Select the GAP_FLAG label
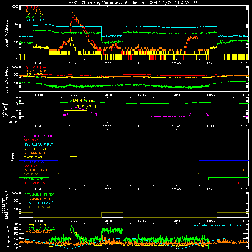 coord(31,140)
